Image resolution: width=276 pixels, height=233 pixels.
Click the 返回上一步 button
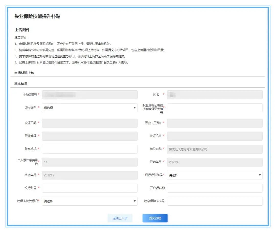120,218
